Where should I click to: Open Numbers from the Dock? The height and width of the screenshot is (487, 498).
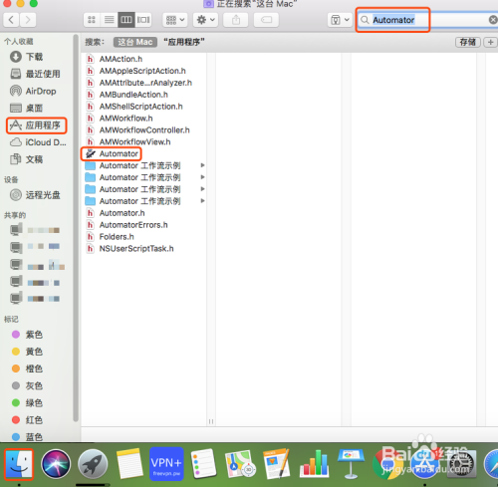tap(314, 464)
